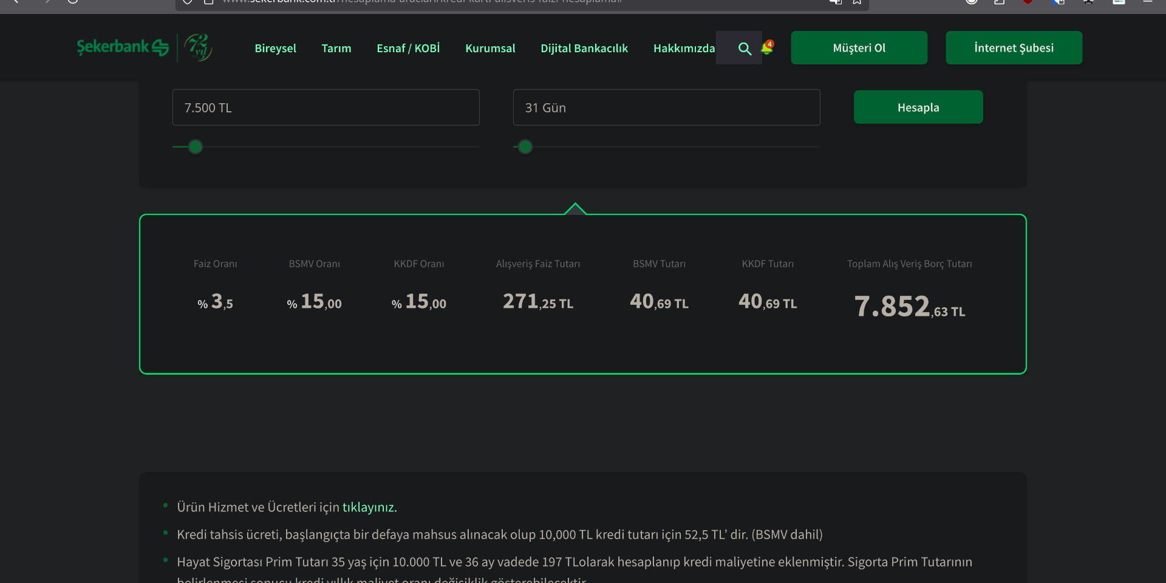The width and height of the screenshot is (1166, 583).
Task: Click the Alışveriş Faiz Tutarı label
Action: (538, 264)
